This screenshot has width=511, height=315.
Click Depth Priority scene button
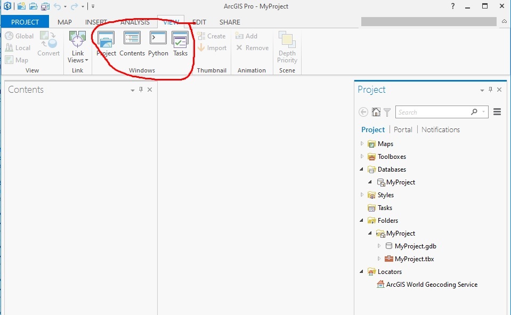tap(287, 47)
